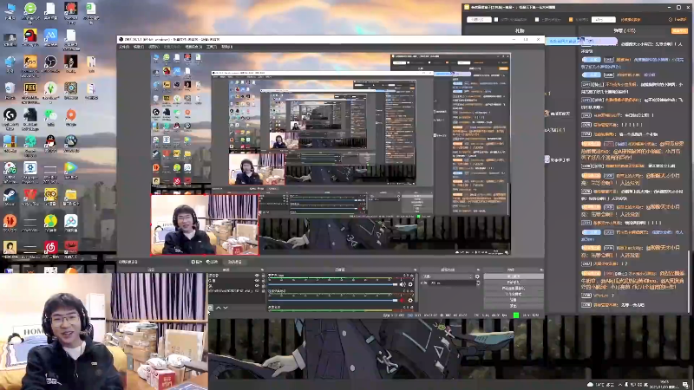Open the Baidu Netdisk desktop shortcut
This screenshot has height=390, width=694.
[x=71, y=221]
